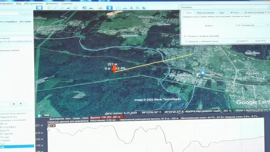Toggle the sidebar panel icon in toolbar
The width and height of the screenshot is (270, 152).
(x=39, y=8)
